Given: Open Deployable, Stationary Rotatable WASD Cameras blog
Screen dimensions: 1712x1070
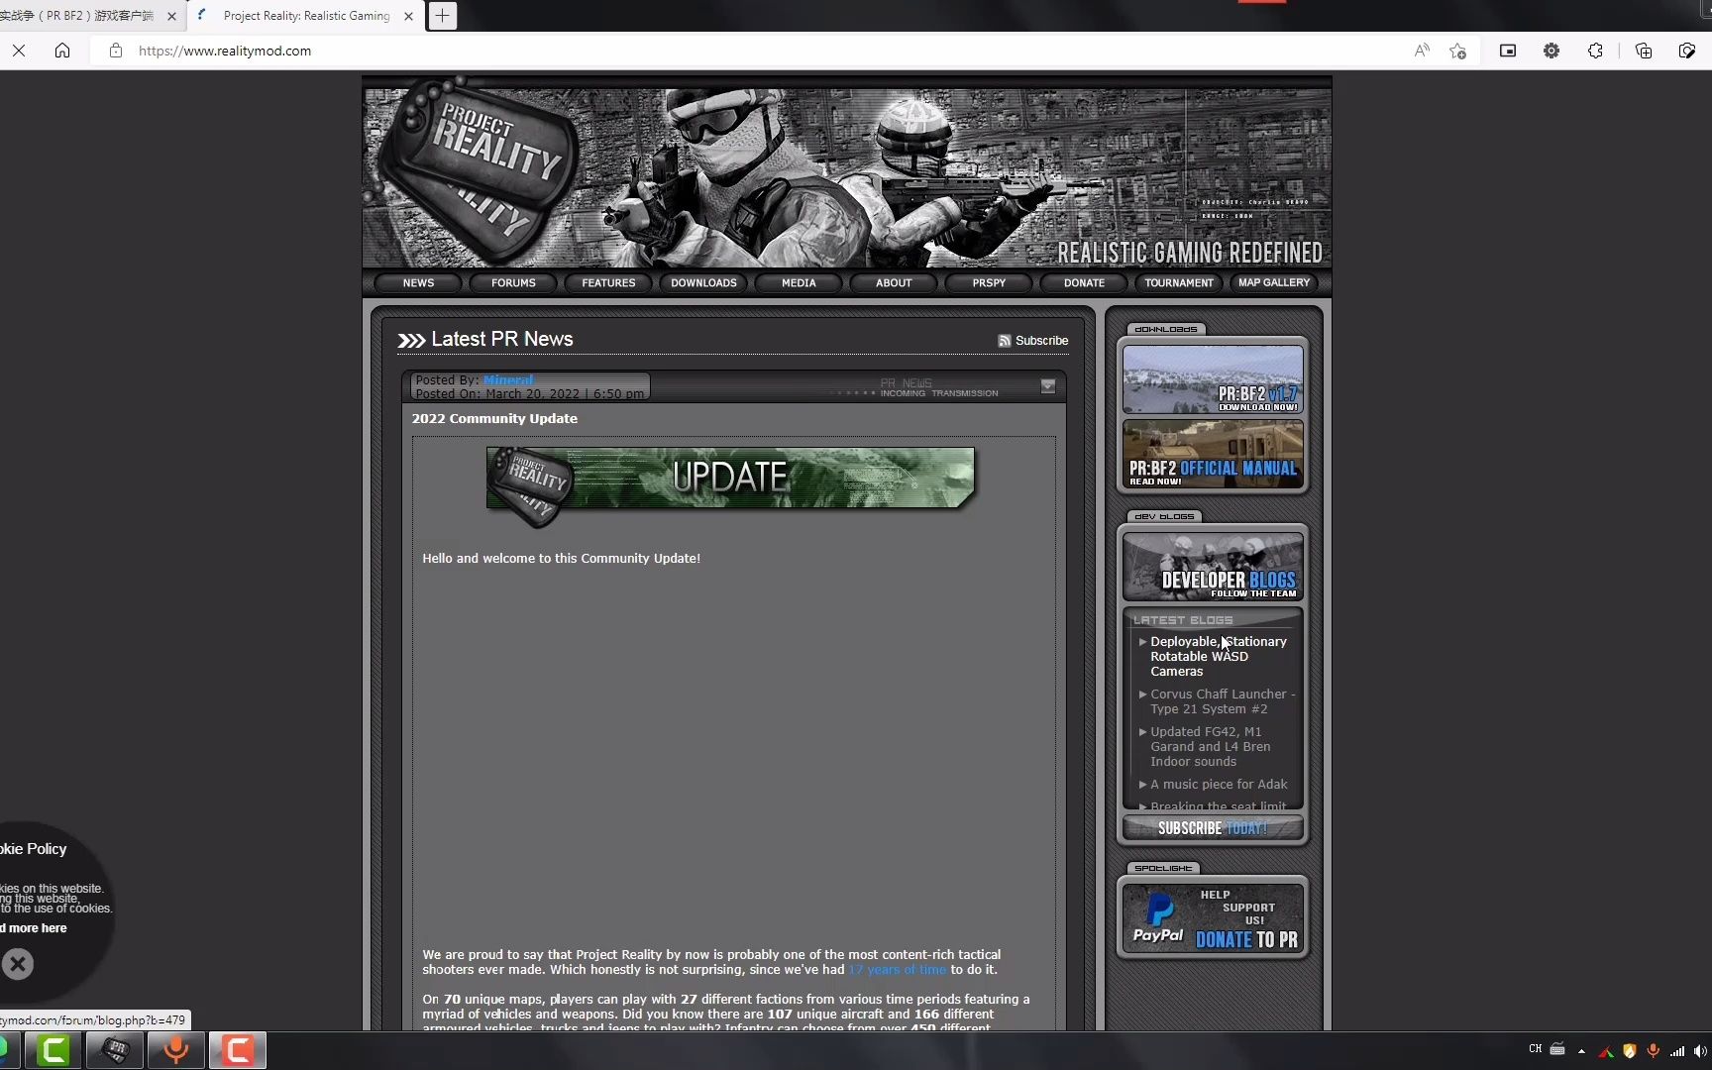Looking at the screenshot, I should coord(1219,656).
